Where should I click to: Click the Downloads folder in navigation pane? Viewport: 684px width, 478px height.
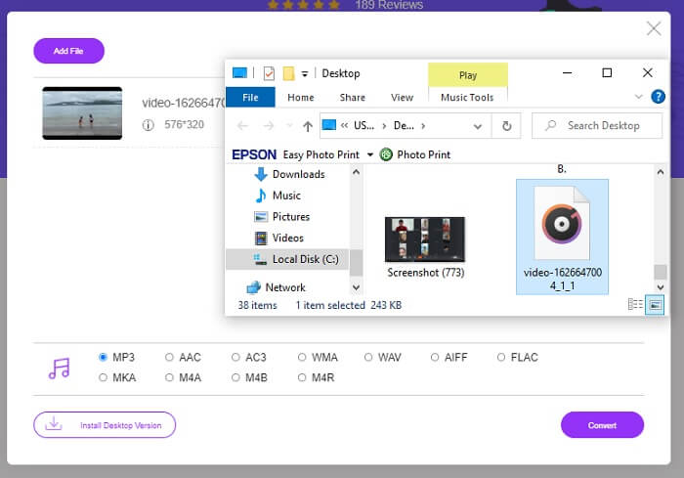click(298, 174)
